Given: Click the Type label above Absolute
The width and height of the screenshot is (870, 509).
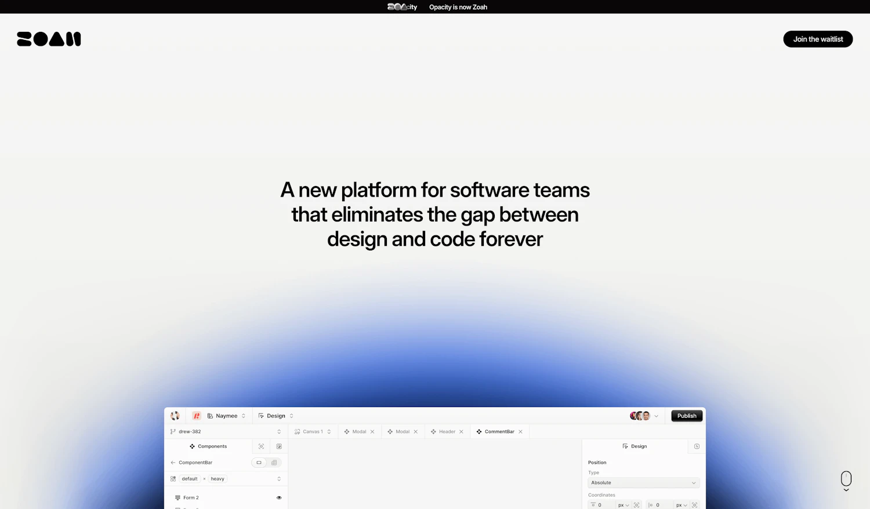Looking at the screenshot, I should pyautogui.click(x=593, y=472).
